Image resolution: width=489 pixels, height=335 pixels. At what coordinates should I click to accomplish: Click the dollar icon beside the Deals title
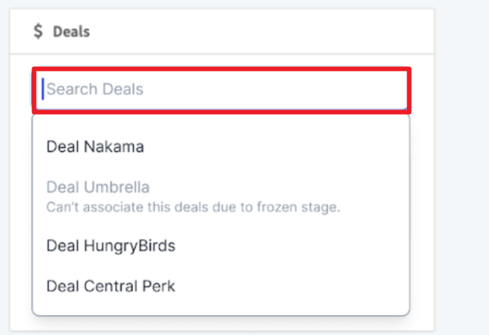[x=38, y=31]
